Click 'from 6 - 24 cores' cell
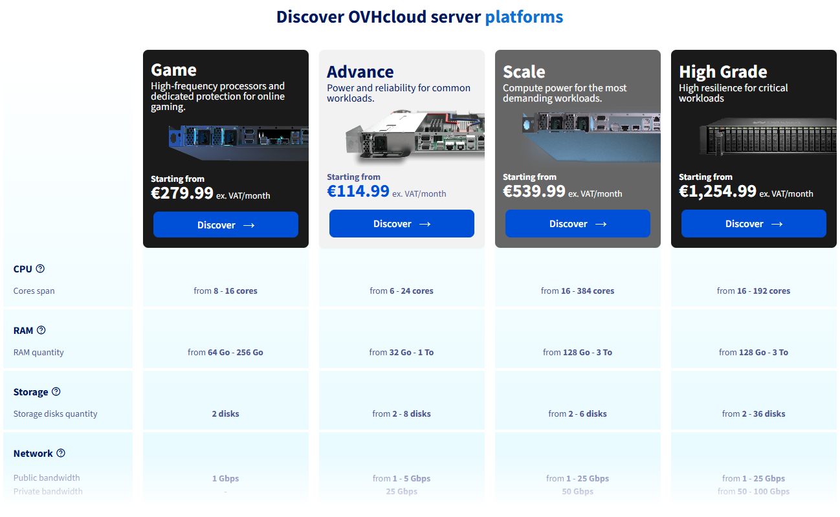The image size is (840, 517). pos(402,291)
